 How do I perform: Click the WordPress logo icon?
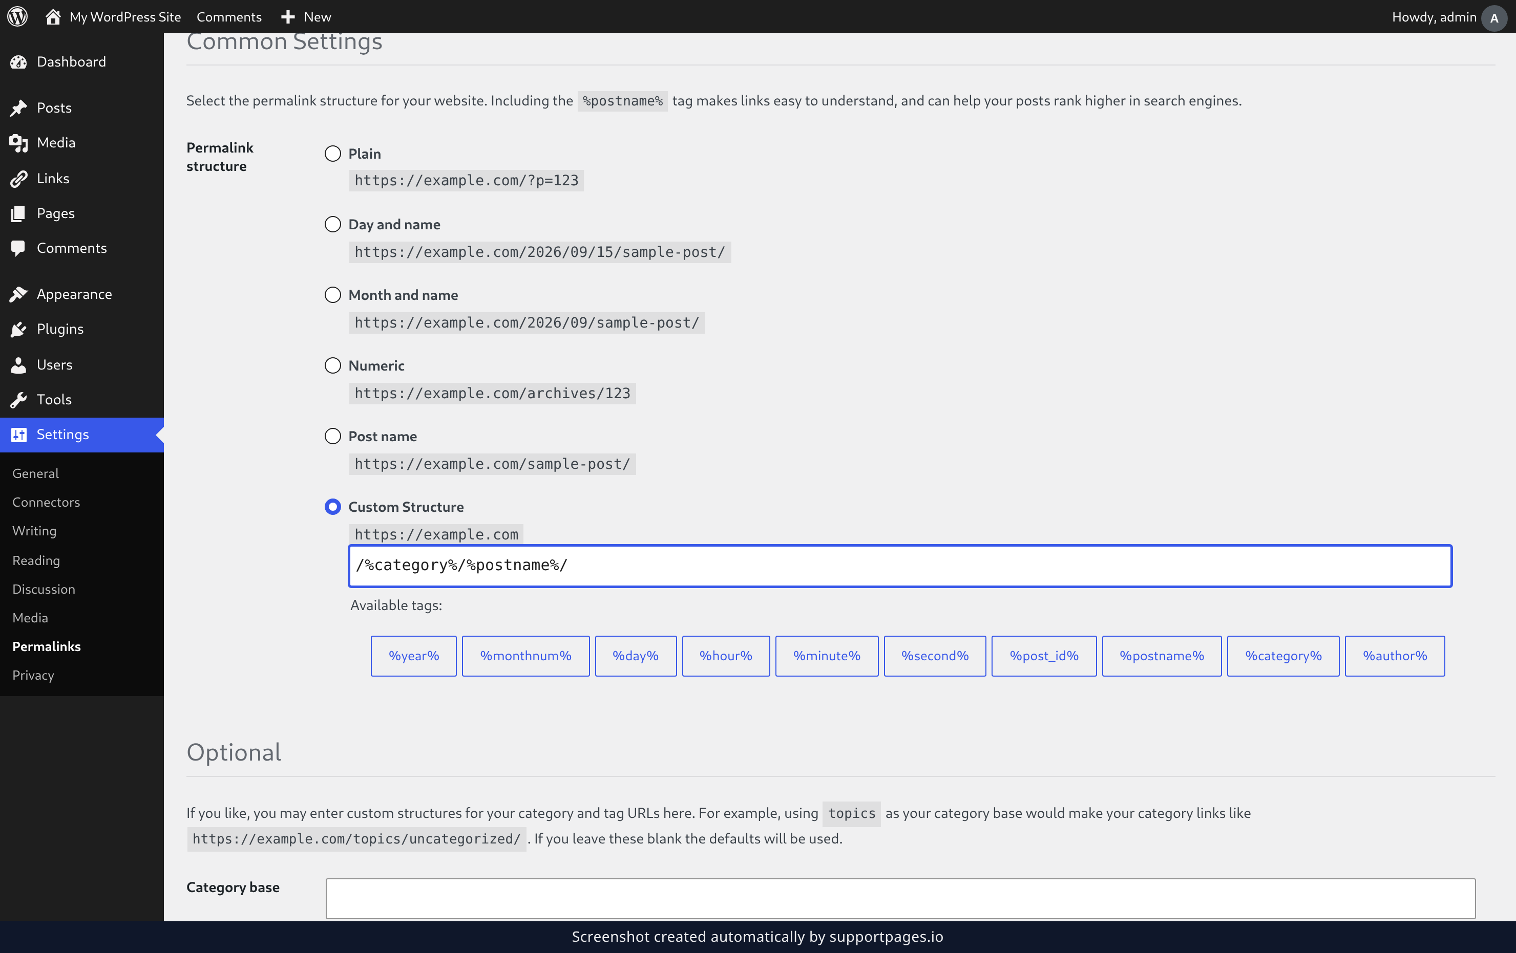17,16
